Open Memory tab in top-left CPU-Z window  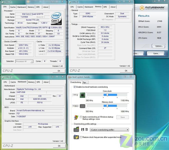tap(31, 7)
